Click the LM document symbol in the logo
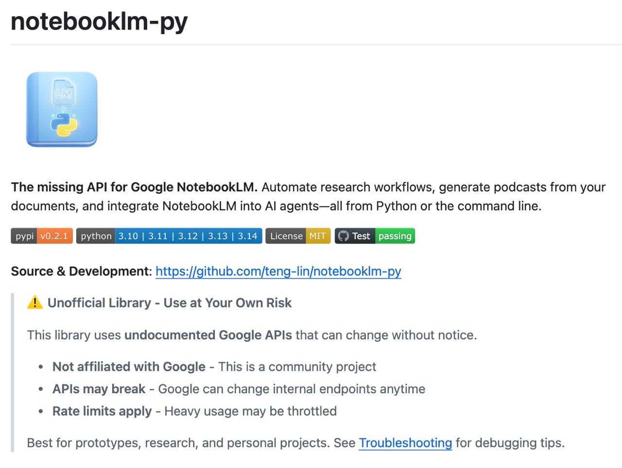 point(63,92)
